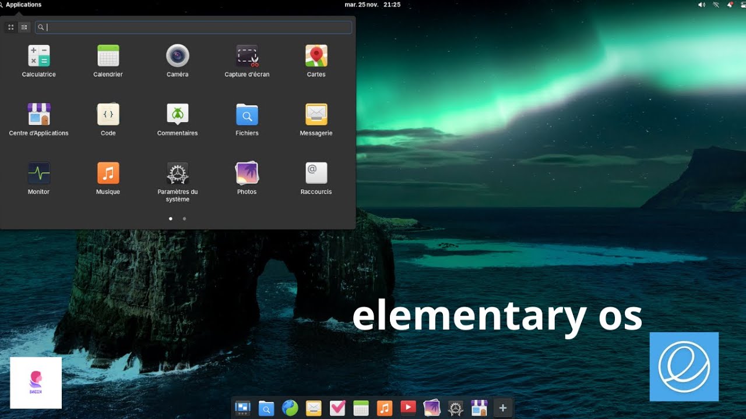Switch launcher to grid view
Image resolution: width=746 pixels, height=419 pixels.
click(10, 27)
